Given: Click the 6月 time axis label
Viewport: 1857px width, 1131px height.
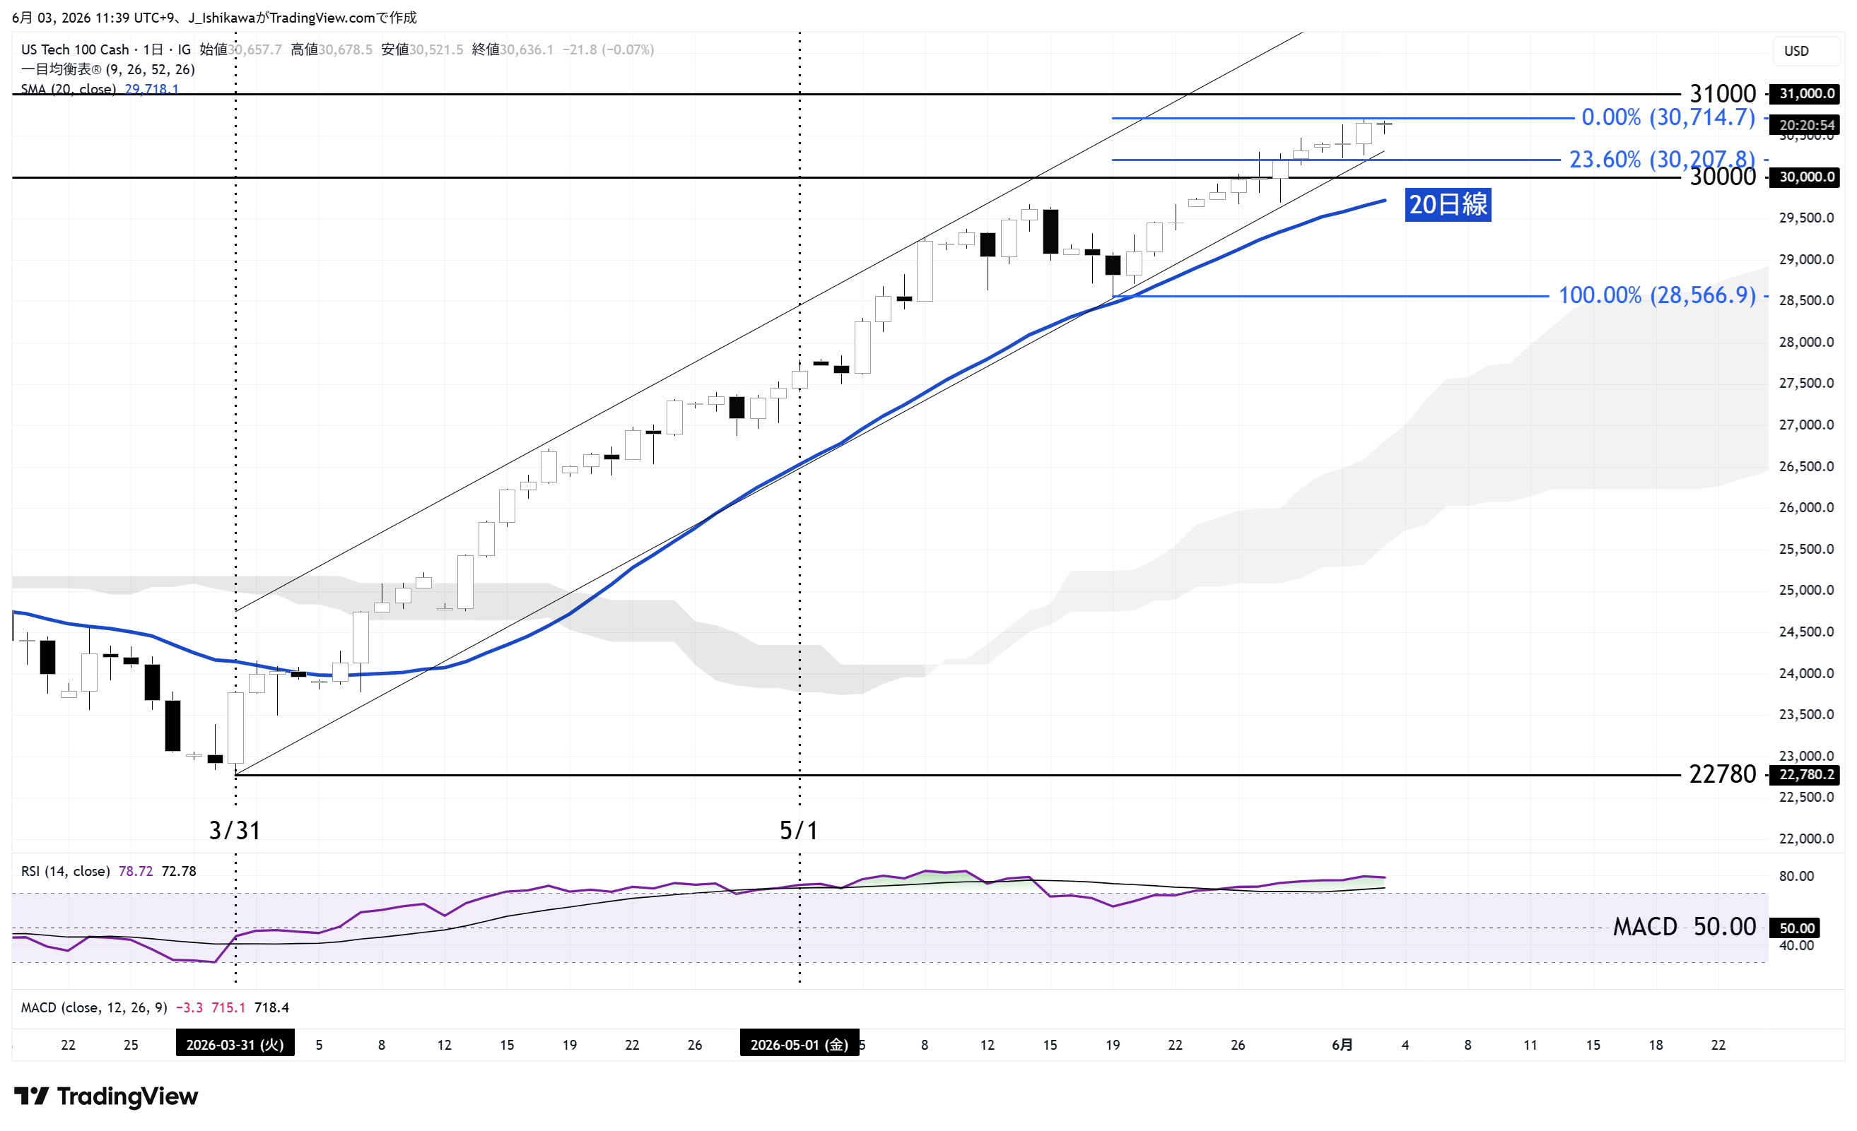Looking at the screenshot, I should pos(1342,1044).
